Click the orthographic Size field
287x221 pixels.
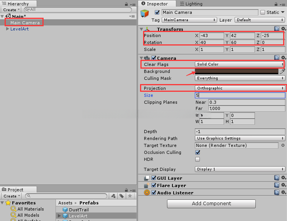240,95
